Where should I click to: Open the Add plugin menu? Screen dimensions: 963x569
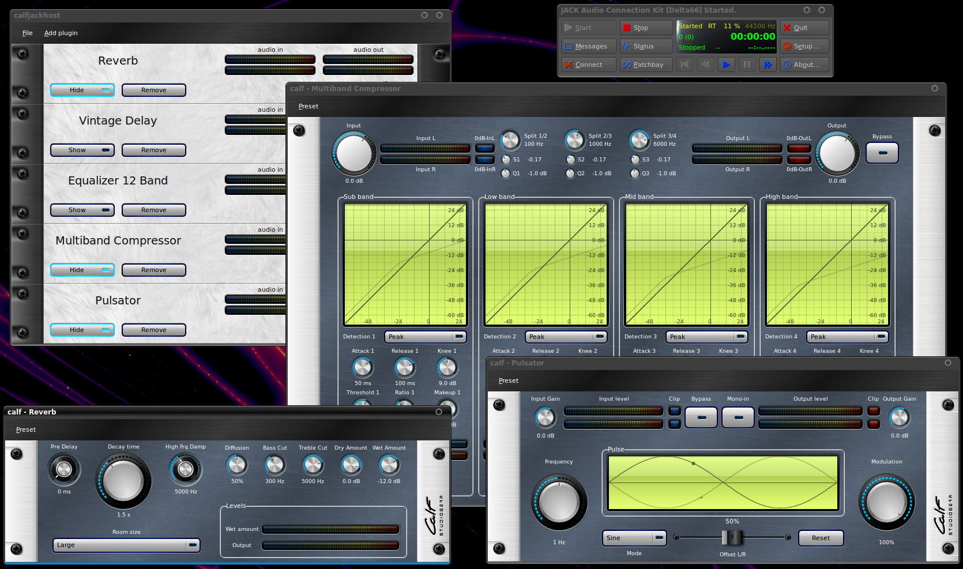point(61,33)
